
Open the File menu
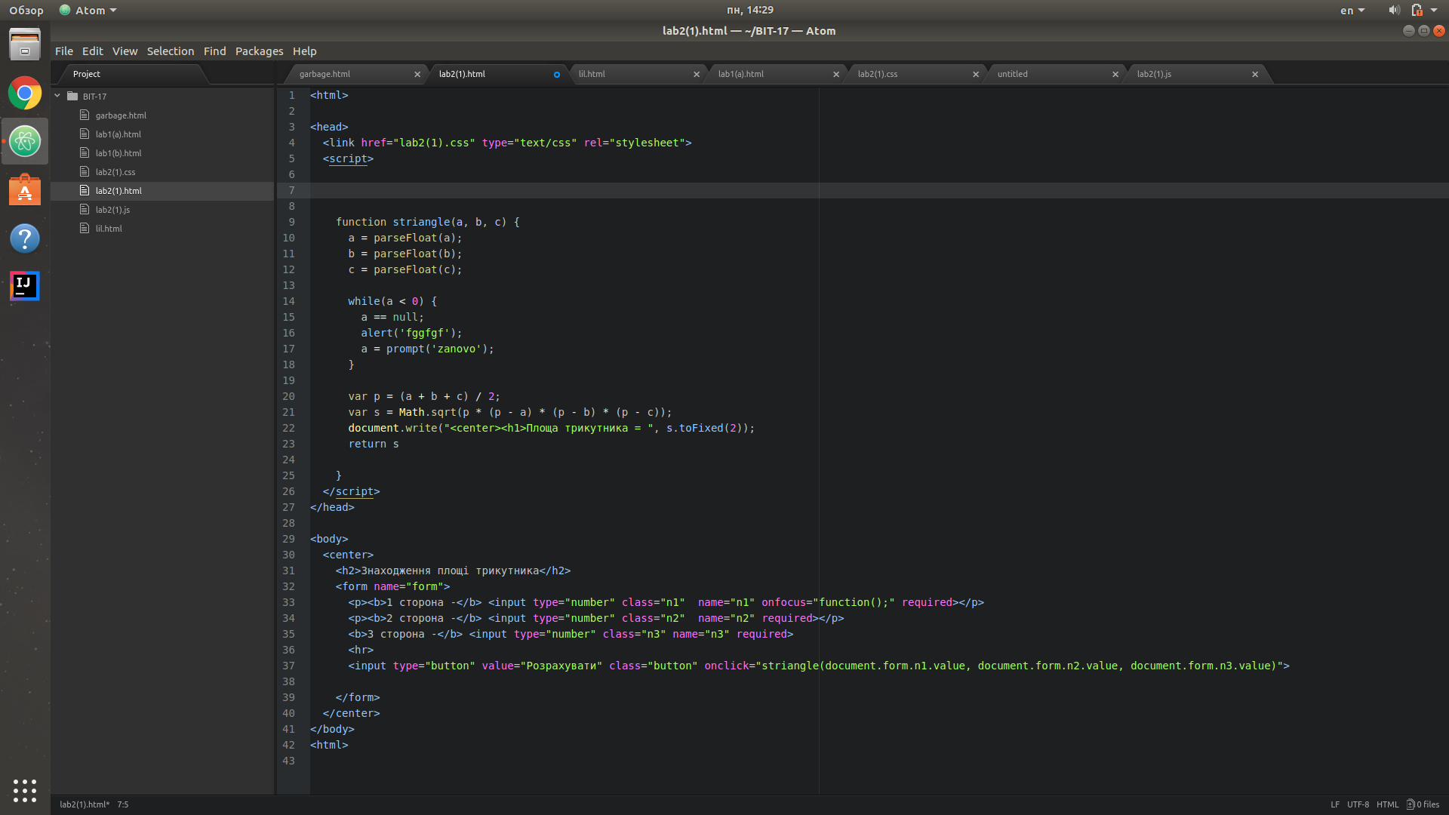point(64,51)
